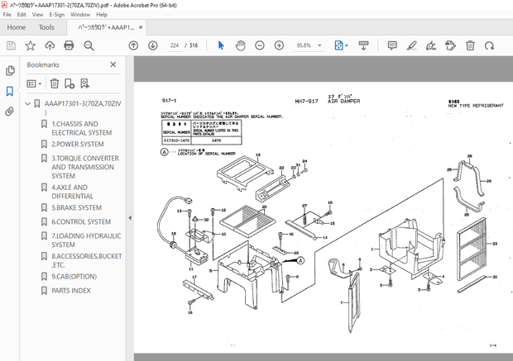Open the E-Sign menu
This screenshot has height=361, width=513.
coord(57,15)
